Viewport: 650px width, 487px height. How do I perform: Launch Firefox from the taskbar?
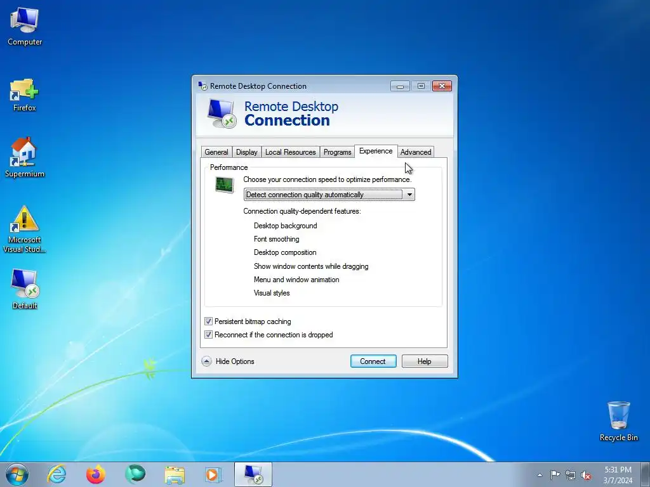tap(95, 474)
